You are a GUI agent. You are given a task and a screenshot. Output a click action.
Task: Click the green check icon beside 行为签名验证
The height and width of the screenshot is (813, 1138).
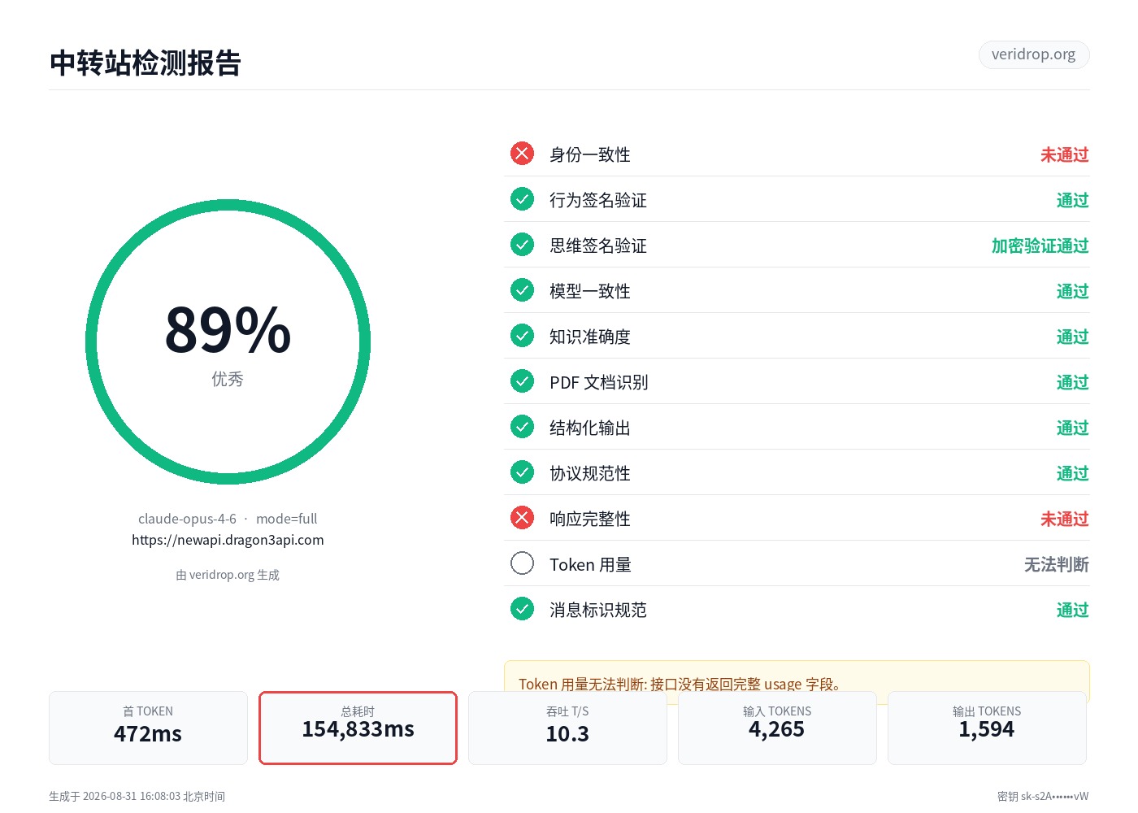522,199
